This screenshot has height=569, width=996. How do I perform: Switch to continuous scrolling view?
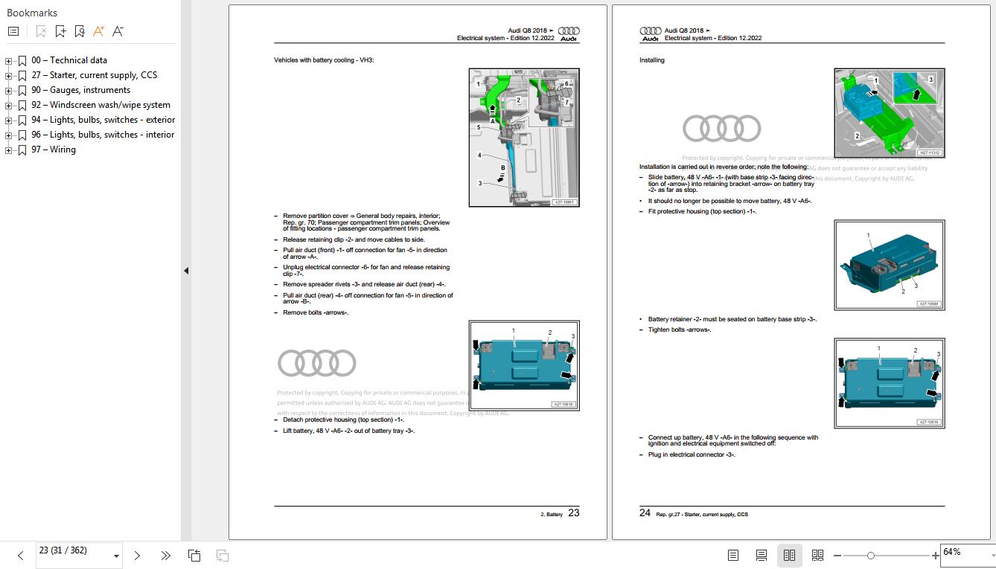(x=761, y=556)
